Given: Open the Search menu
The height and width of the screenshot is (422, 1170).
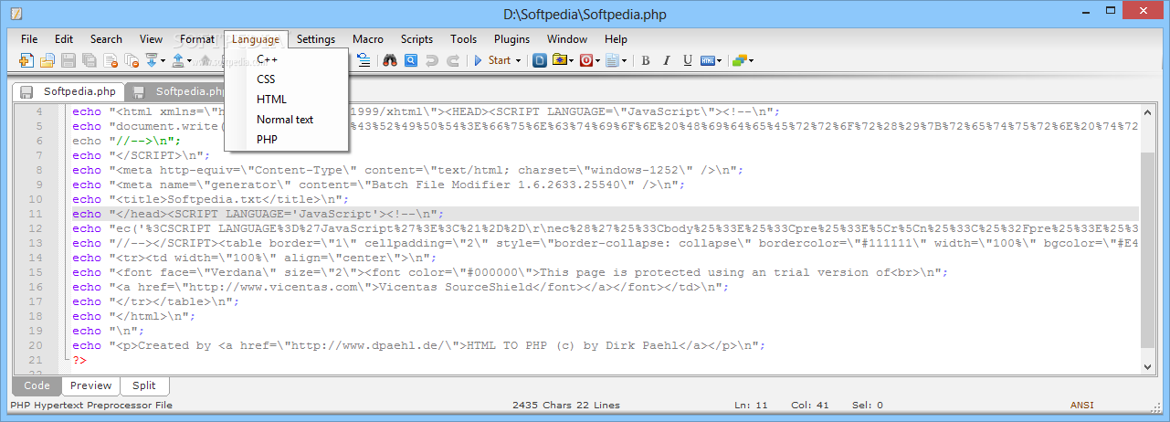Looking at the screenshot, I should point(106,39).
